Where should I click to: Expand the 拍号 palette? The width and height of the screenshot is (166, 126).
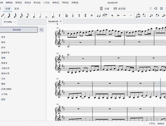coord(3,47)
